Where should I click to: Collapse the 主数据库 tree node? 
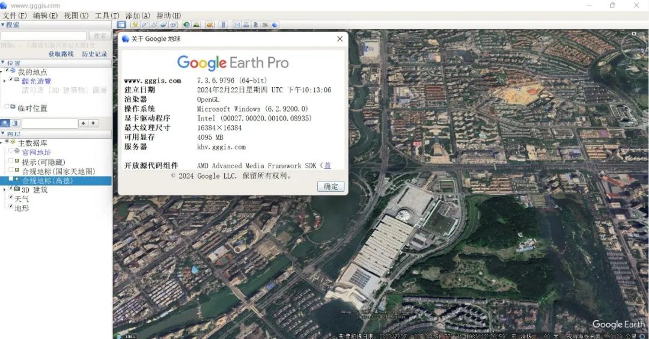(x=2, y=142)
